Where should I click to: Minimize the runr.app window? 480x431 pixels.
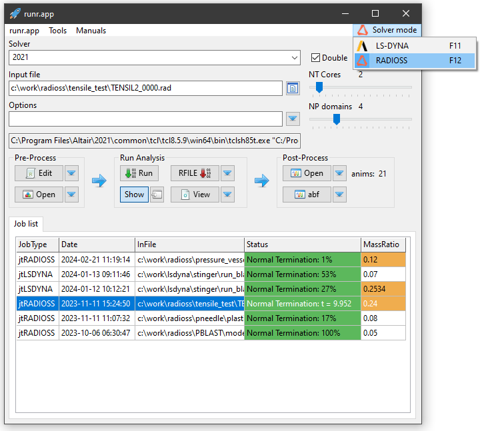click(345, 13)
